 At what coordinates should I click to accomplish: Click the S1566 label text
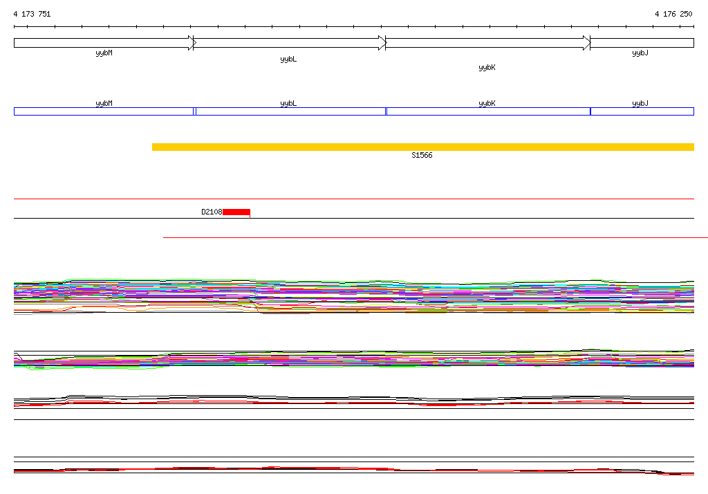(422, 155)
